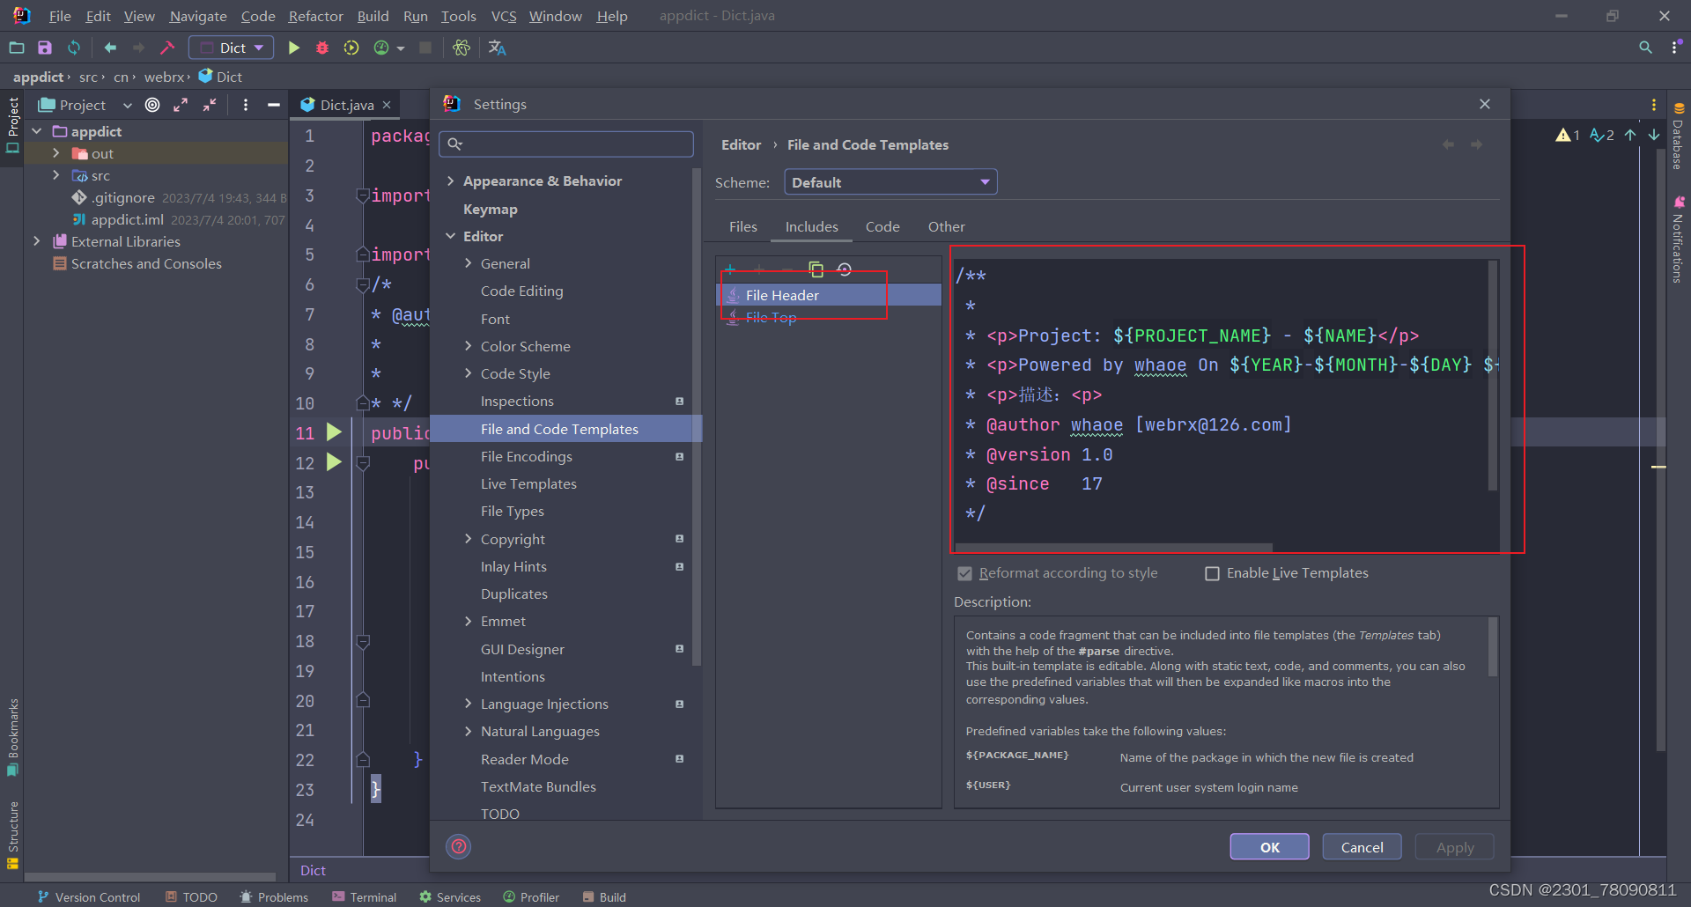Switch to the Files tab
This screenshot has width=1691, height=907.
pos(742,226)
